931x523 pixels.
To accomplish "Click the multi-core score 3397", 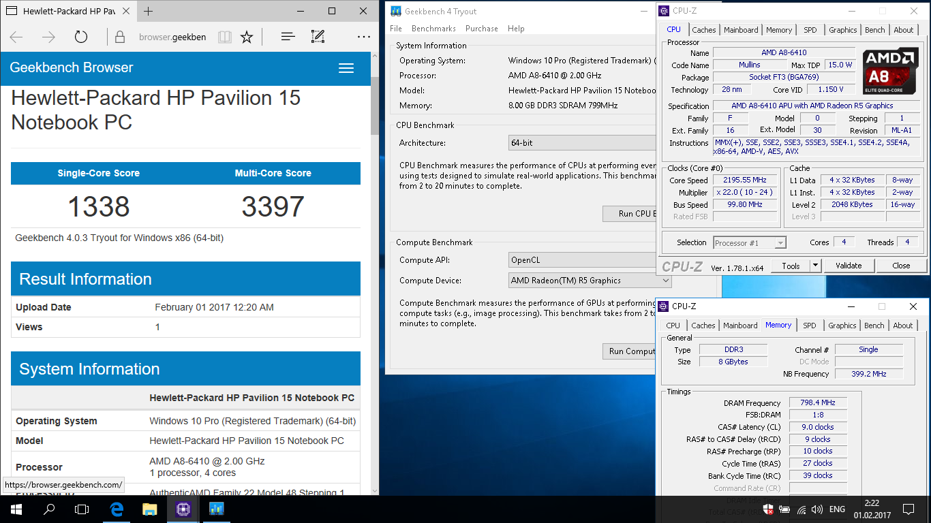I will coord(273,206).
